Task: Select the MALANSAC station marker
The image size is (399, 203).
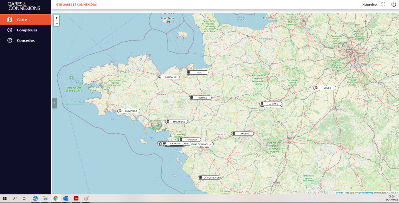Action: (176, 122)
